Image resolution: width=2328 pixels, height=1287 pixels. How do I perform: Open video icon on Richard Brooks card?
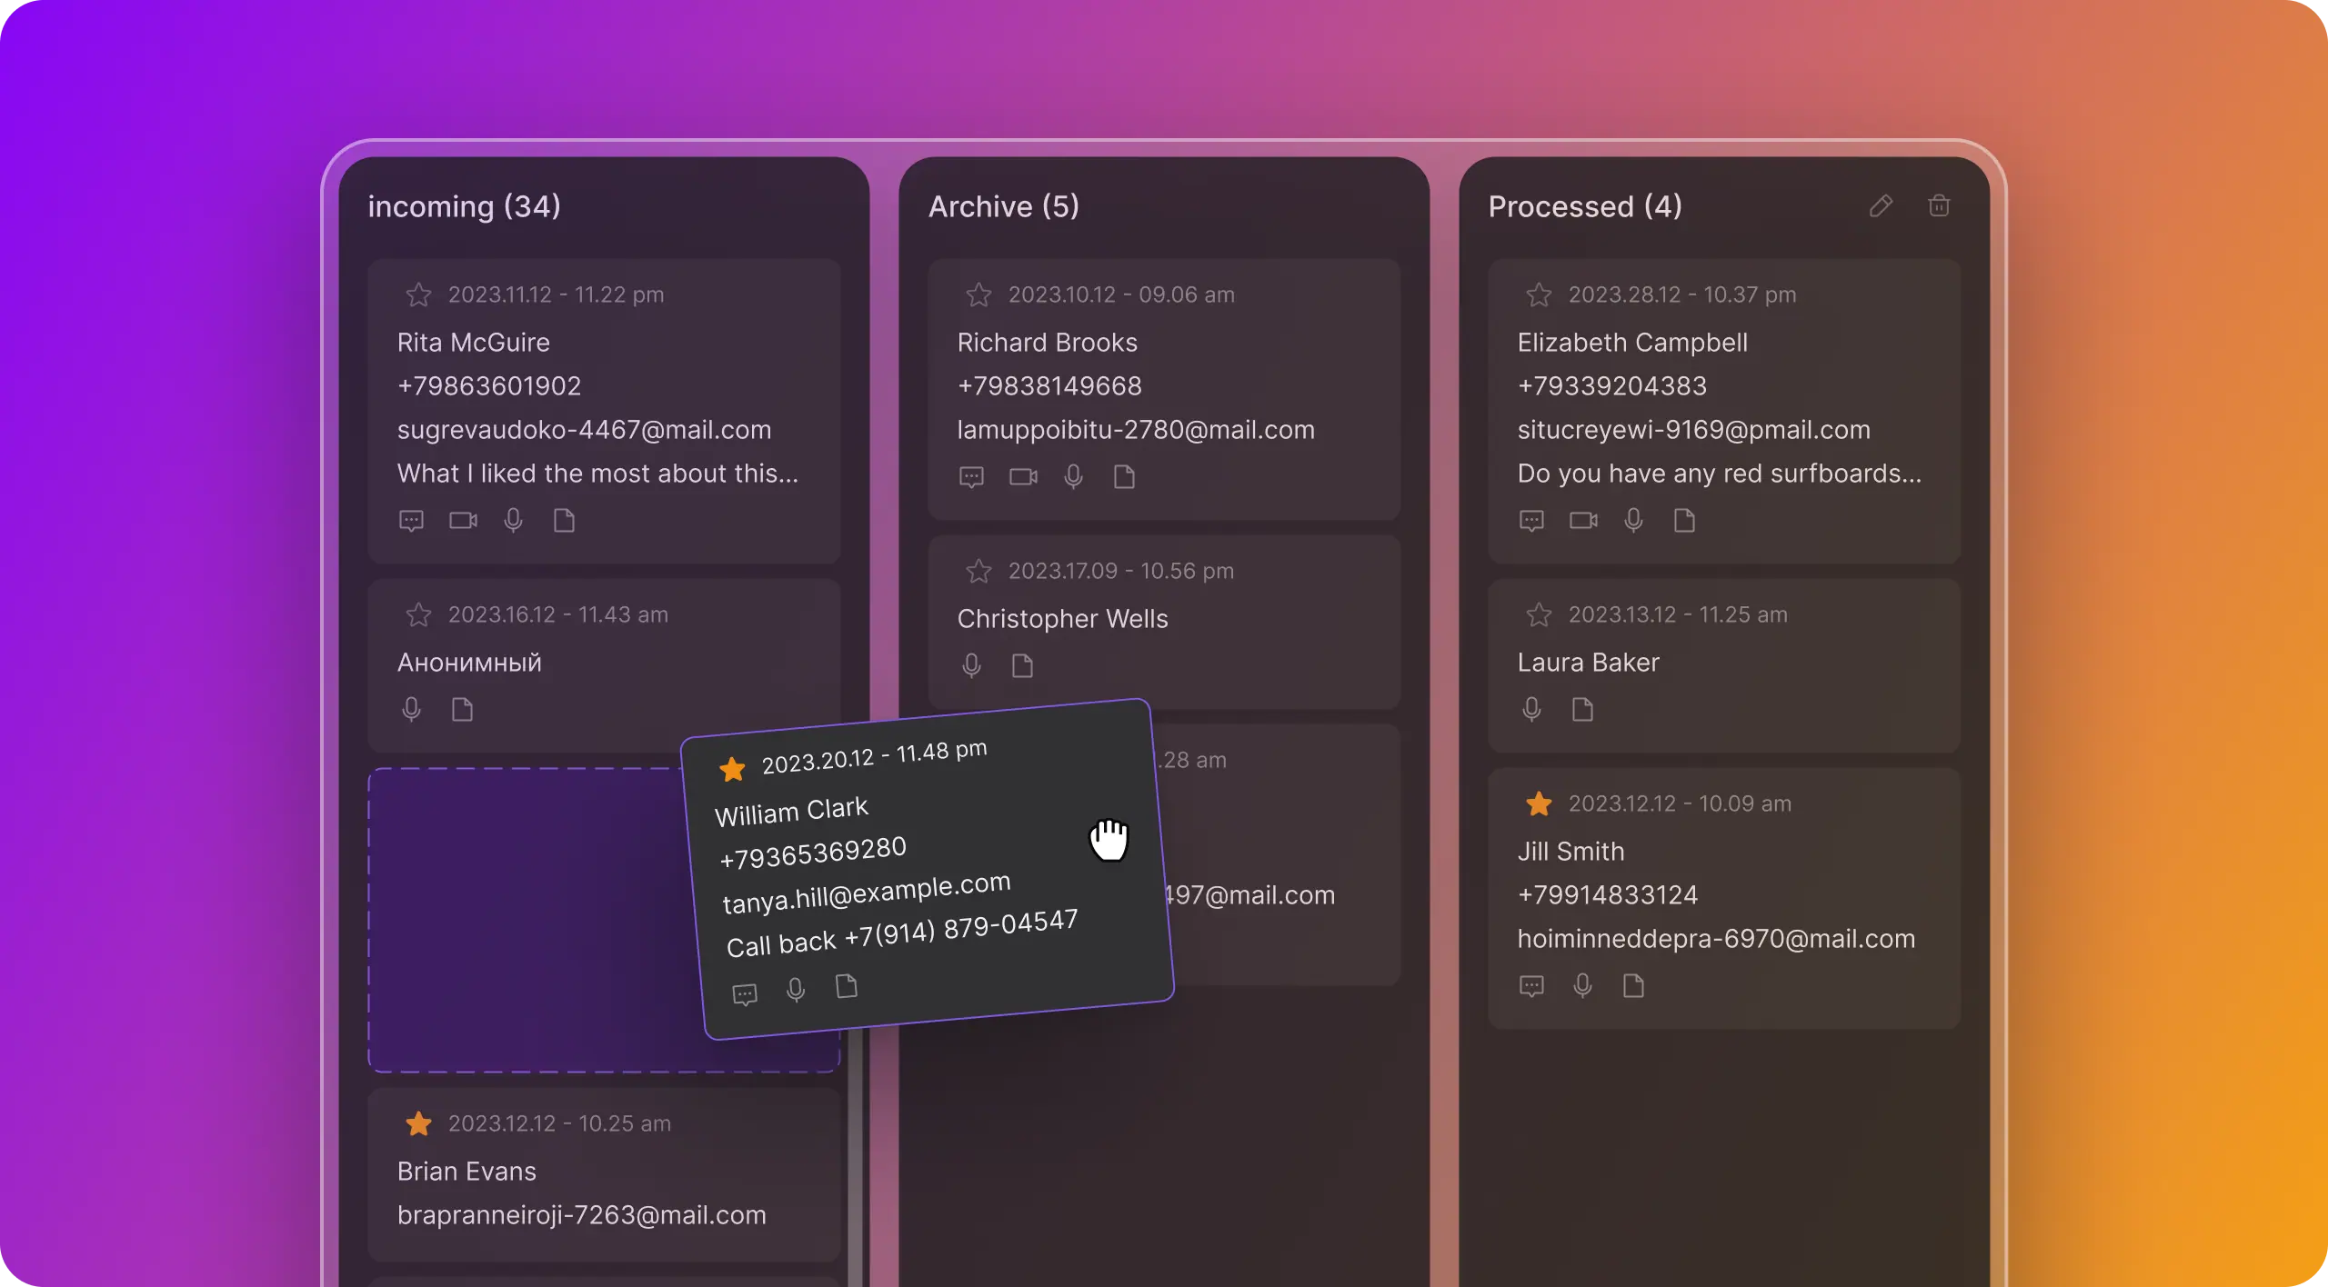pyautogui.click(x=1023, y=476)
